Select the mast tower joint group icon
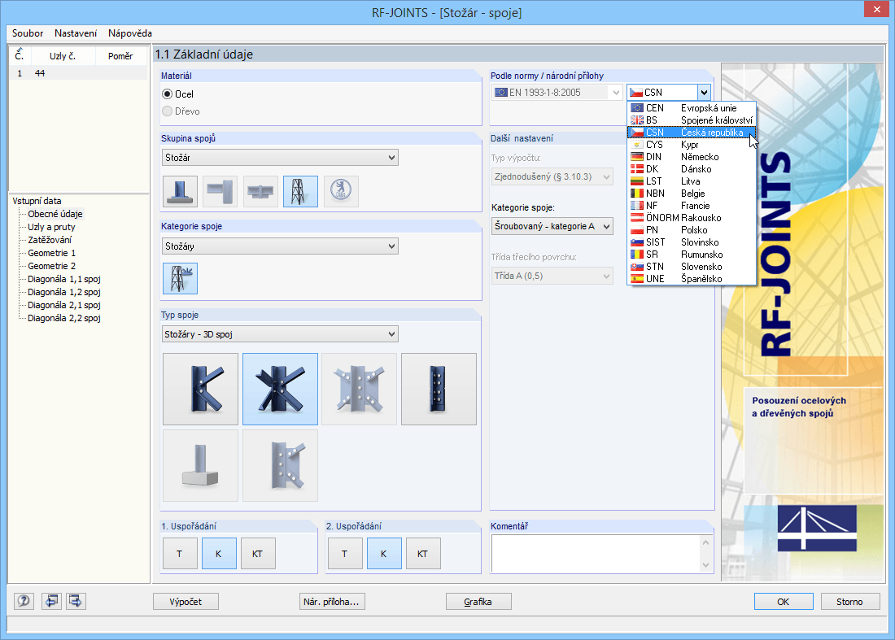Screen dimensions: 895x640 tap(300, 191)
